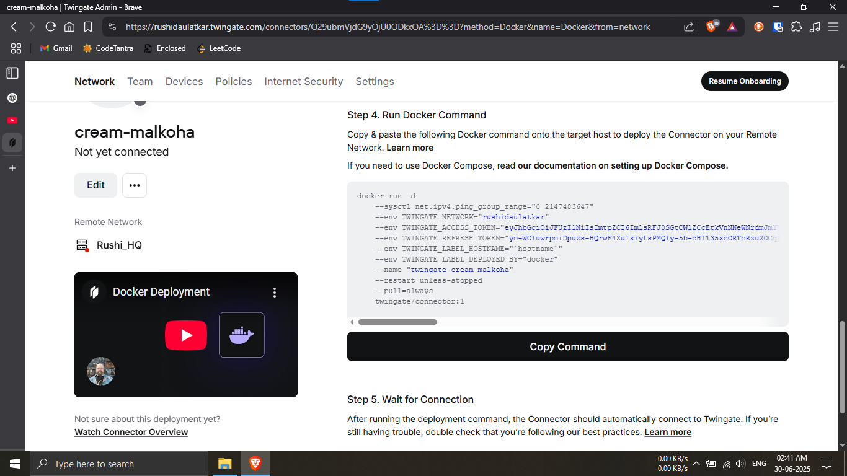Open YouTube video more options menu
This screenshot has width=847, height=476.
tap(275, 293)
